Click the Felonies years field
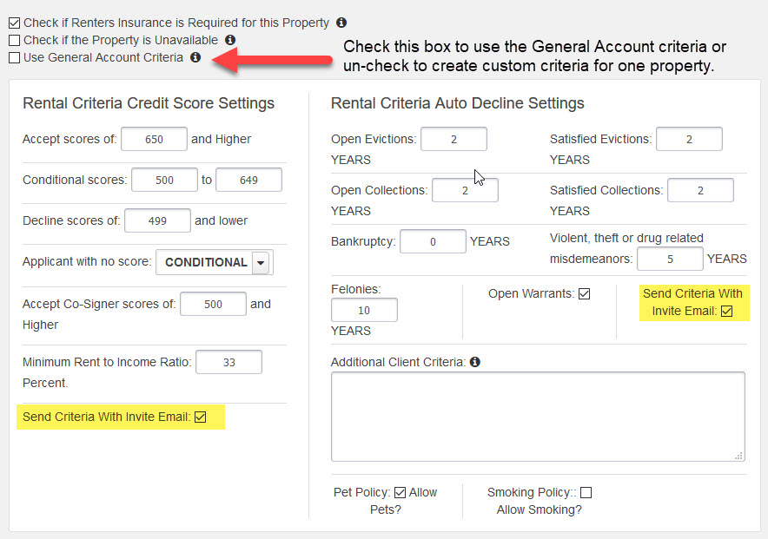768x539 pixels. (364, 310)
